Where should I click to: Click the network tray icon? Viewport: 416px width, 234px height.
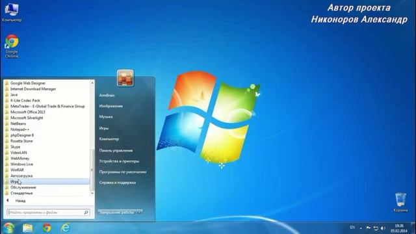(376, 228)
